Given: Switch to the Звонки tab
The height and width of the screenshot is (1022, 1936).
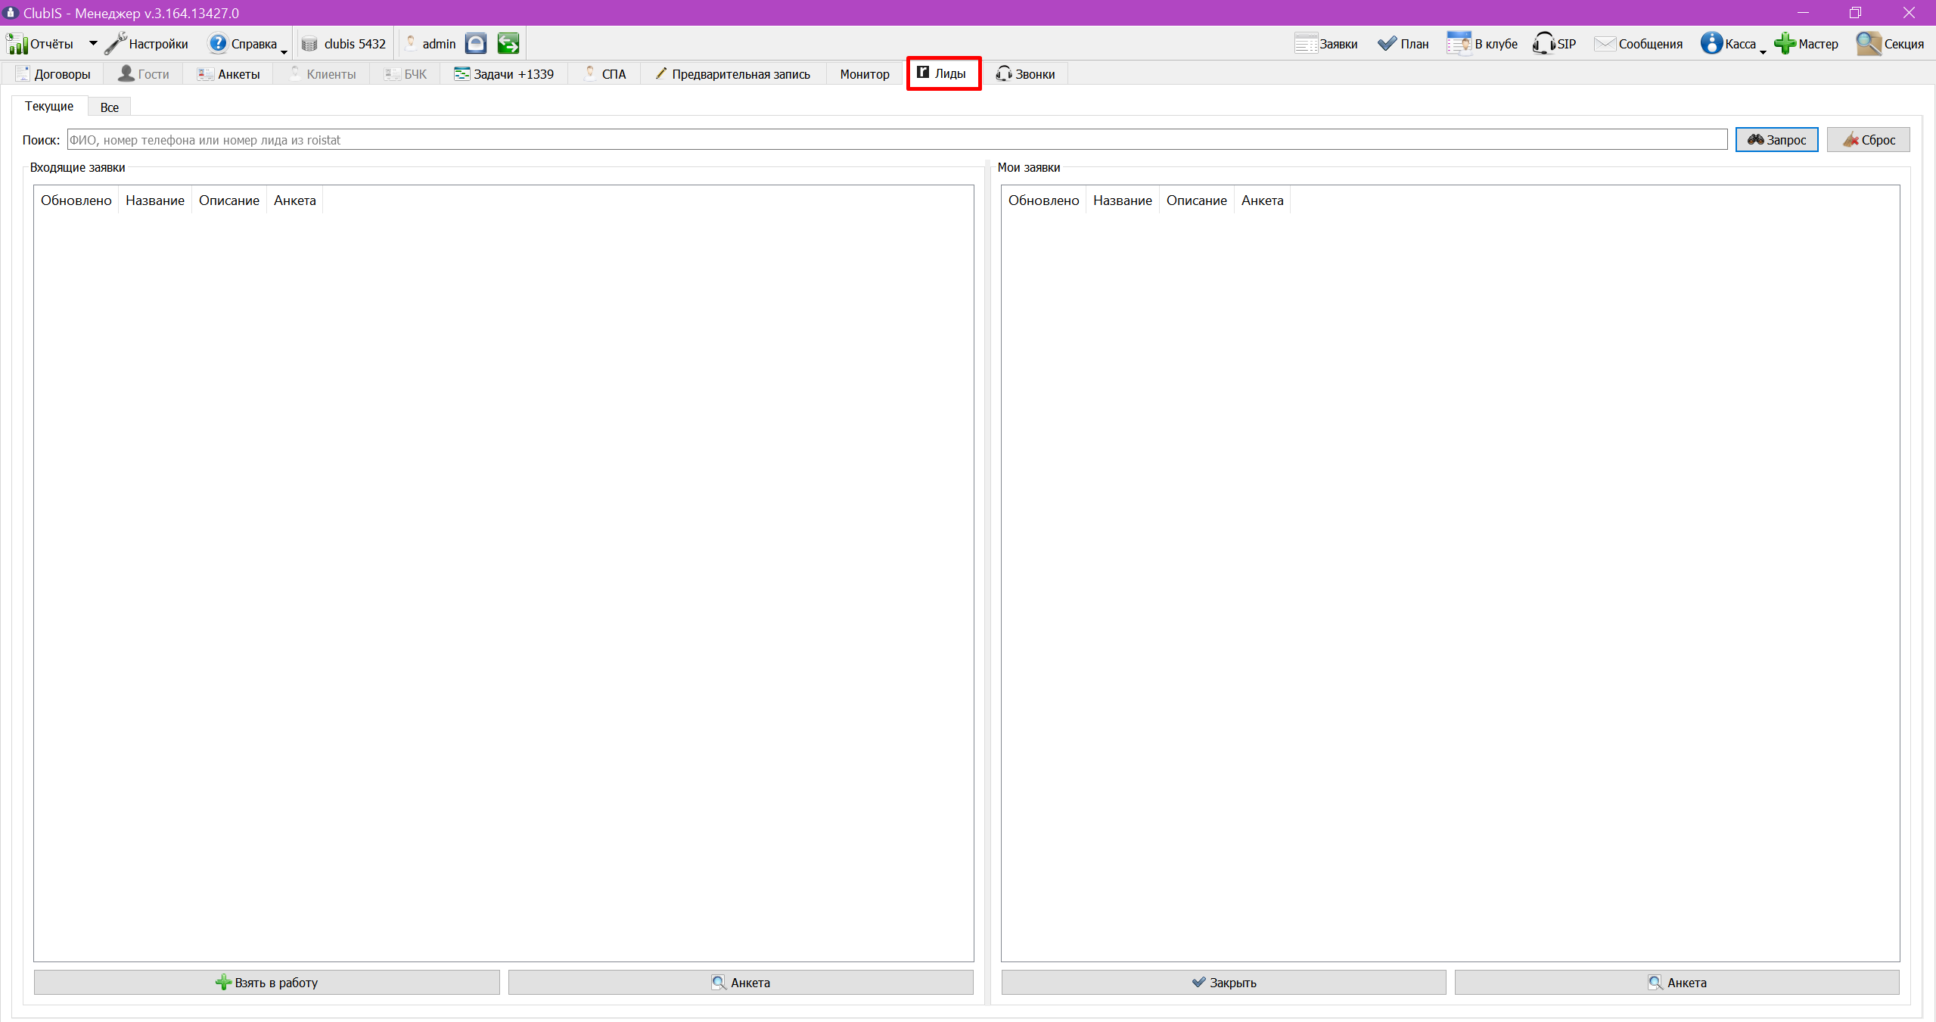Looking at the screenshot, I should tap(1026, 74).
